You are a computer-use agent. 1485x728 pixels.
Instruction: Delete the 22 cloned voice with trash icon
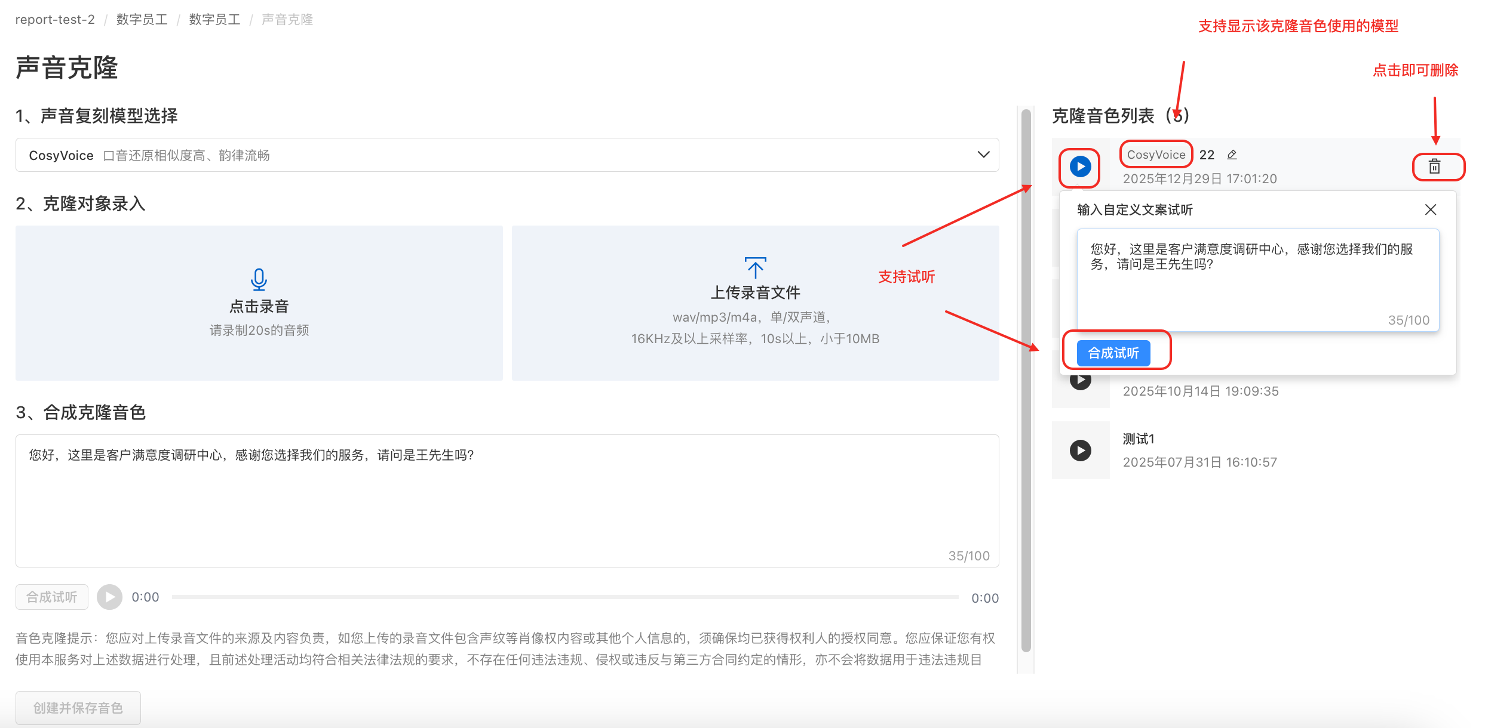[x=1434, y=166]
